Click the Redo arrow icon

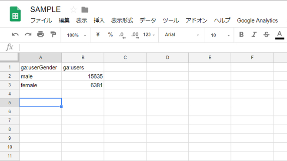pyautogui.click(x=28, y=35)
